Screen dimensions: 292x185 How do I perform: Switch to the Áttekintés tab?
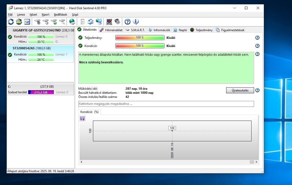point(87,30)
